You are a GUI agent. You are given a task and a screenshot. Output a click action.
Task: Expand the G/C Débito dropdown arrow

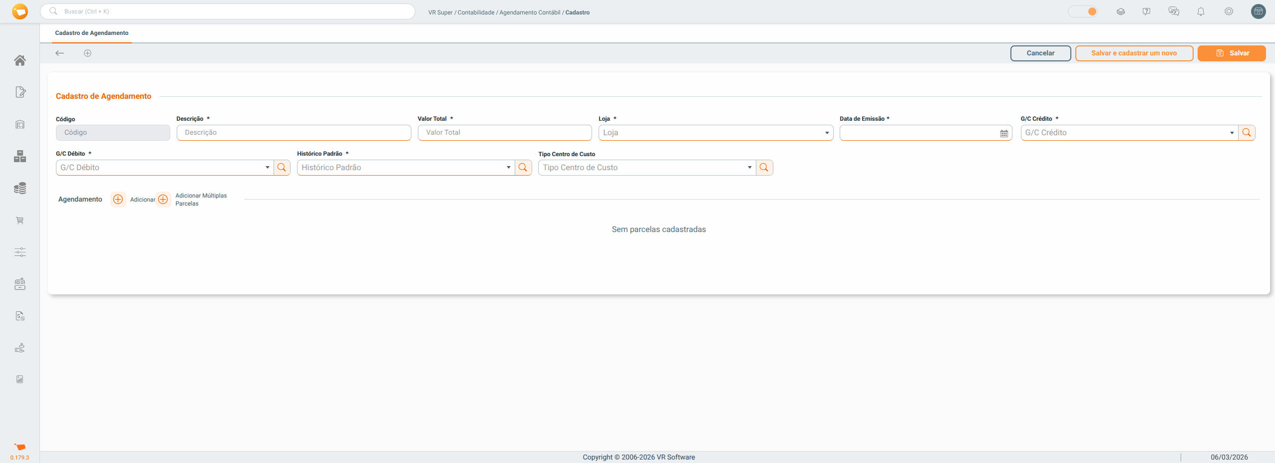[267, 168]
